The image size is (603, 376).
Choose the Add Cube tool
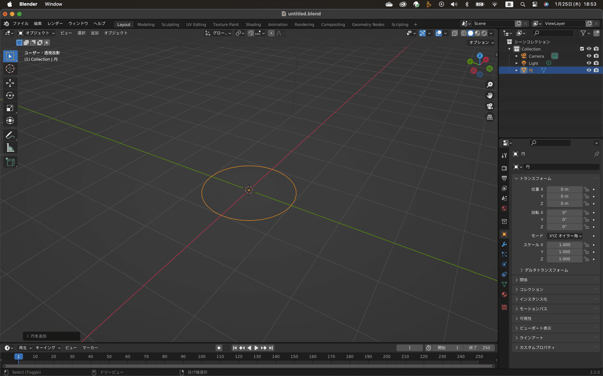(x=10, y=162)
